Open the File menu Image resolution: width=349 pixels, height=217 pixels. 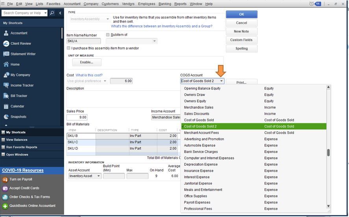coord(10,4)
